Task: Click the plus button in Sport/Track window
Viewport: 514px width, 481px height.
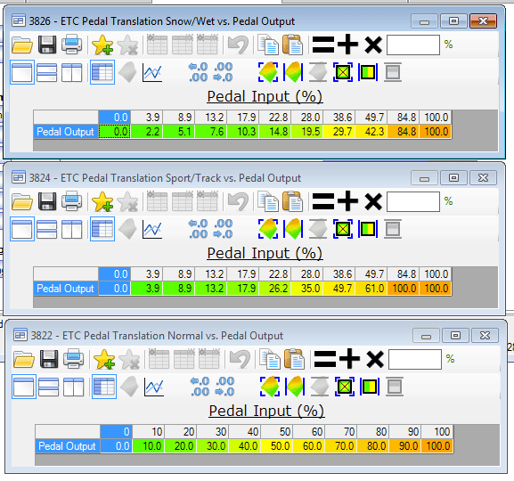Action: [x=347, y=201]
